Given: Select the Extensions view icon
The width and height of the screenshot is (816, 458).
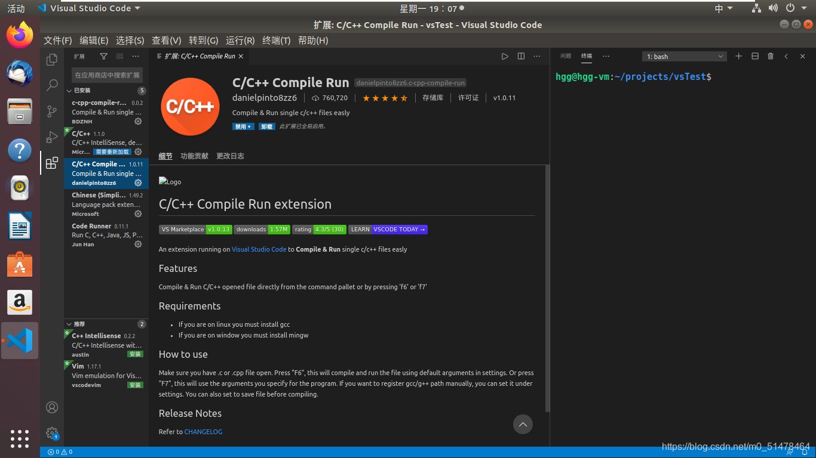Looking at the screenshot, I should pyautogui.click(x=52, y=163).
